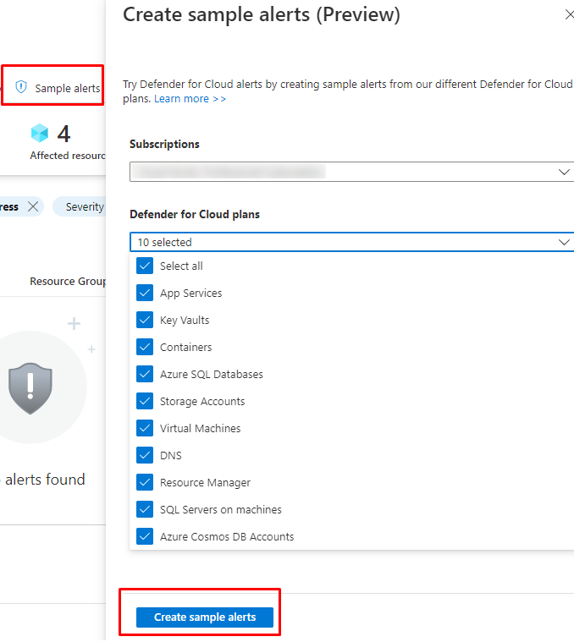Open the Subscriptions dropdown

pos(350,172)
